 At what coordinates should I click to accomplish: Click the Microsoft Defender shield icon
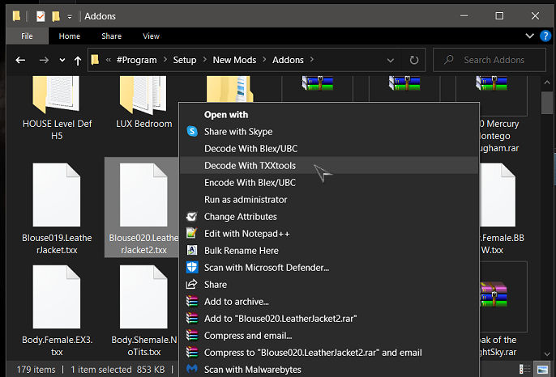(192, 267)
